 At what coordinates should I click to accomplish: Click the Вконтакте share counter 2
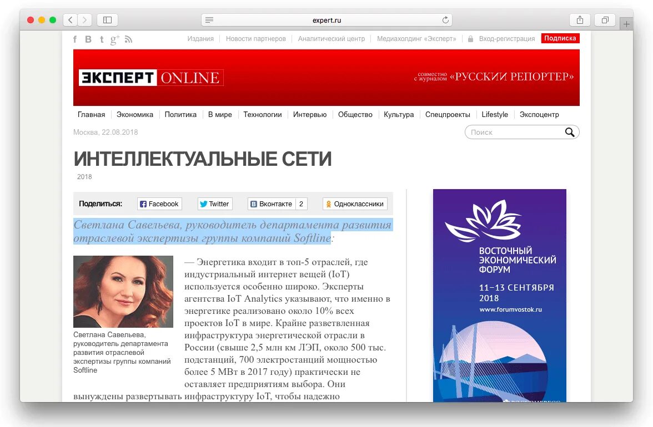point(301,204)
